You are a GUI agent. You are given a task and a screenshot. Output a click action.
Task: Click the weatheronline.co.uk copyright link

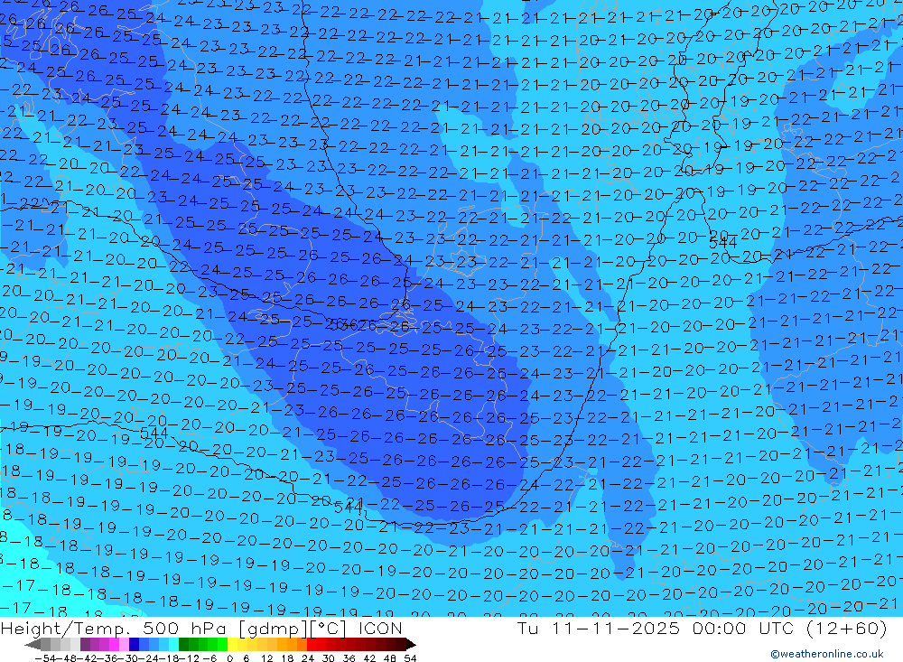point(827,654)
